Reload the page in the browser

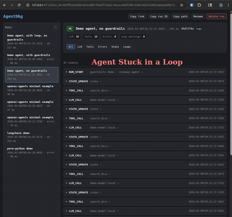click(x=19, y=5)
